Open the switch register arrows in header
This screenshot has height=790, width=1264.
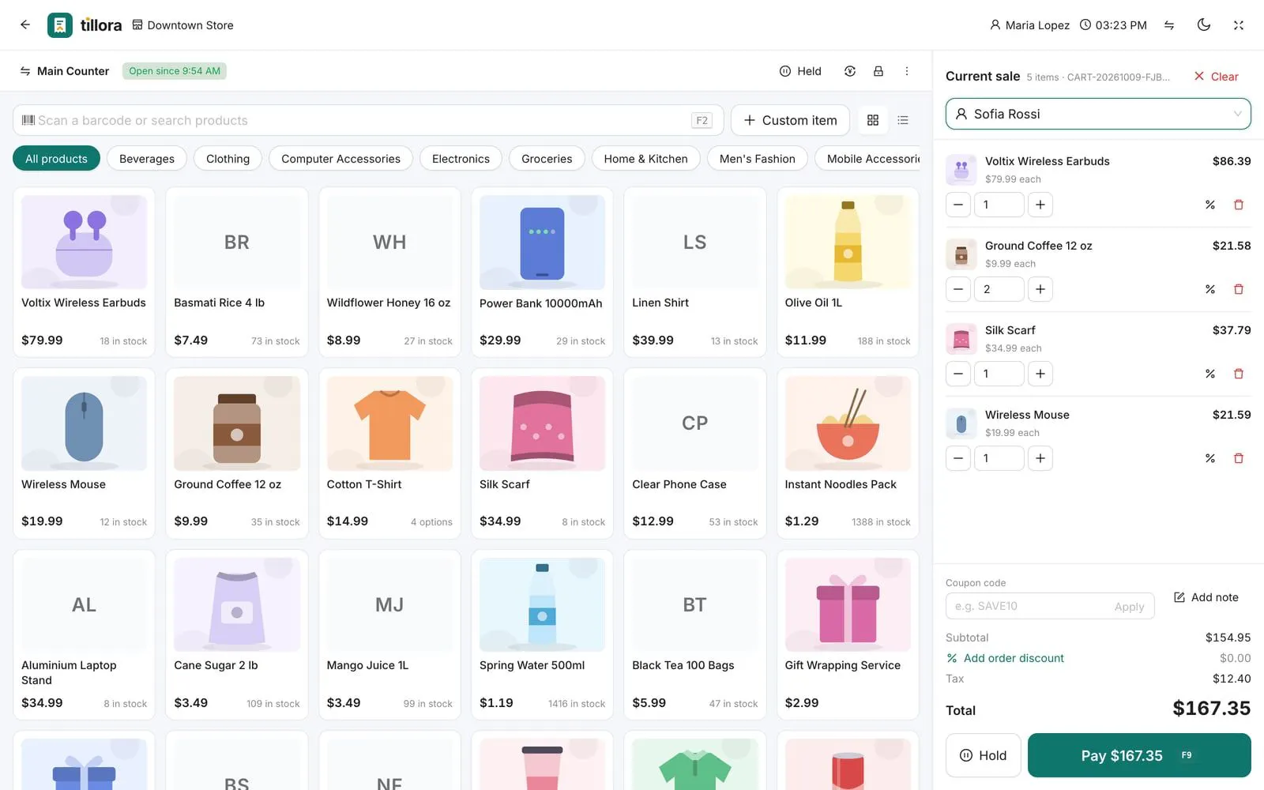pyautogui.click(x=1169, y=25)
